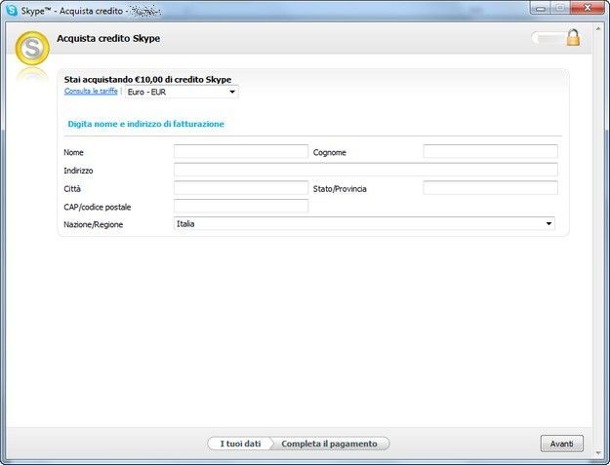The height and width of the screenshot is (465, 610).
Task: Click the Skype icon in the title bar
Action: pyautogui.click(x=12, y=8)
